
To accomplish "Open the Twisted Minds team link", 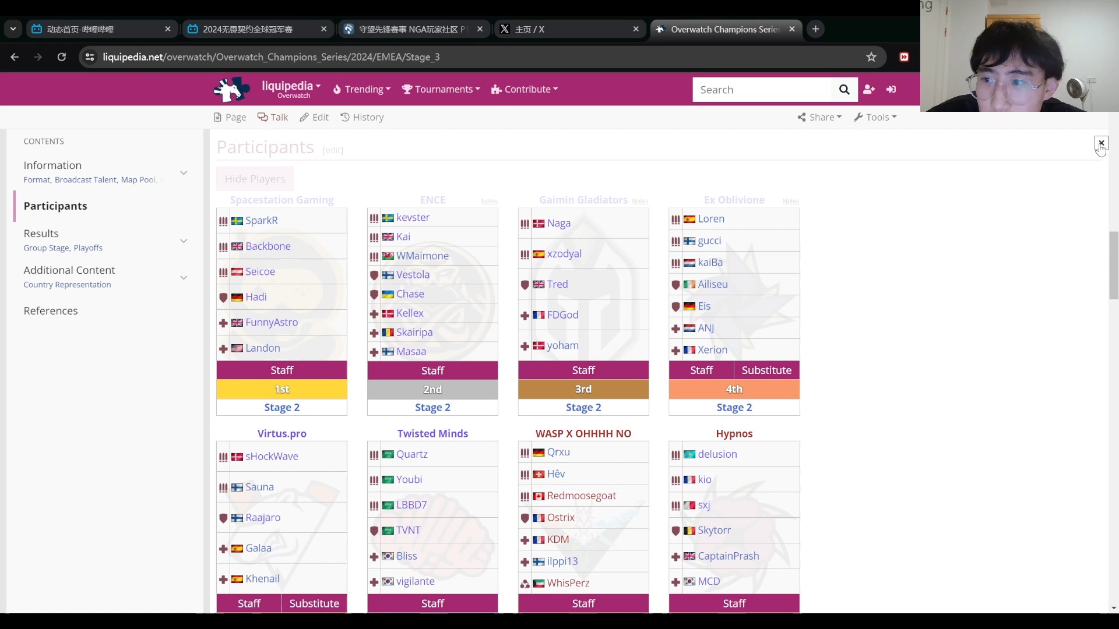I will point(432,434).
